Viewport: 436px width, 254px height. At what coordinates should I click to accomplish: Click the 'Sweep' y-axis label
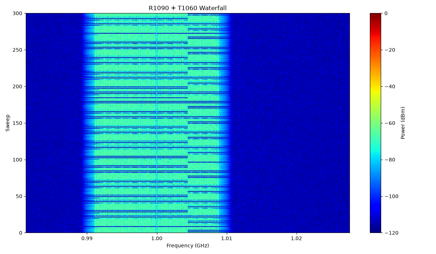point(8,123)
